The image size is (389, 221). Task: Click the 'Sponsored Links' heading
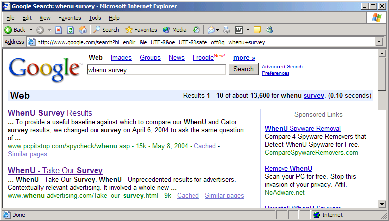(x=318, y=114)
